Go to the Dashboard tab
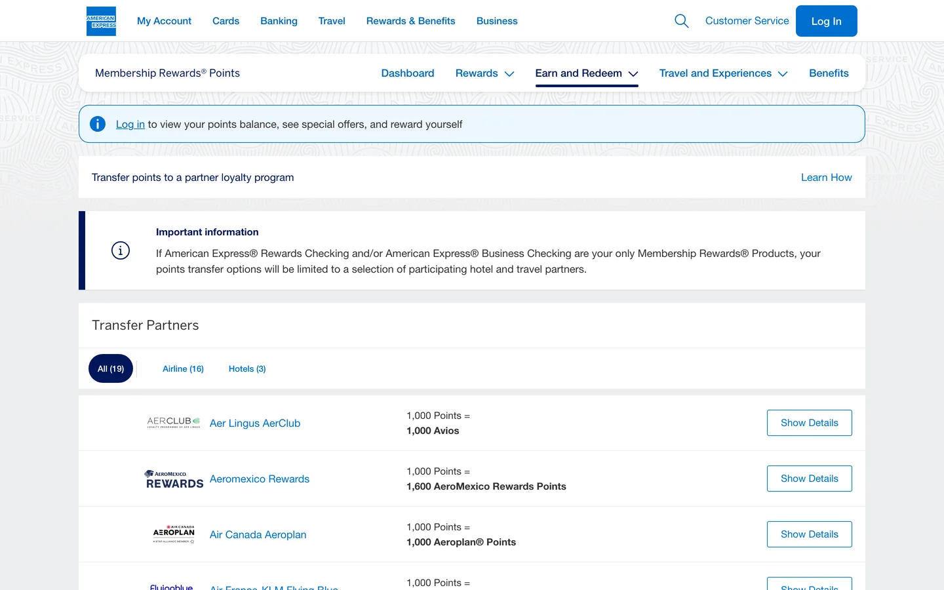The image size is (944, 590). (408, 73)
